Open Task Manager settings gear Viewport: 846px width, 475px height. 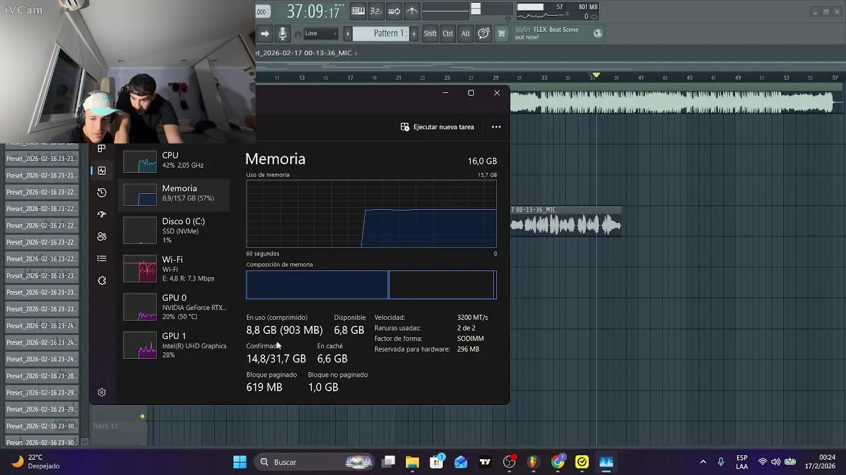(102, 393)
